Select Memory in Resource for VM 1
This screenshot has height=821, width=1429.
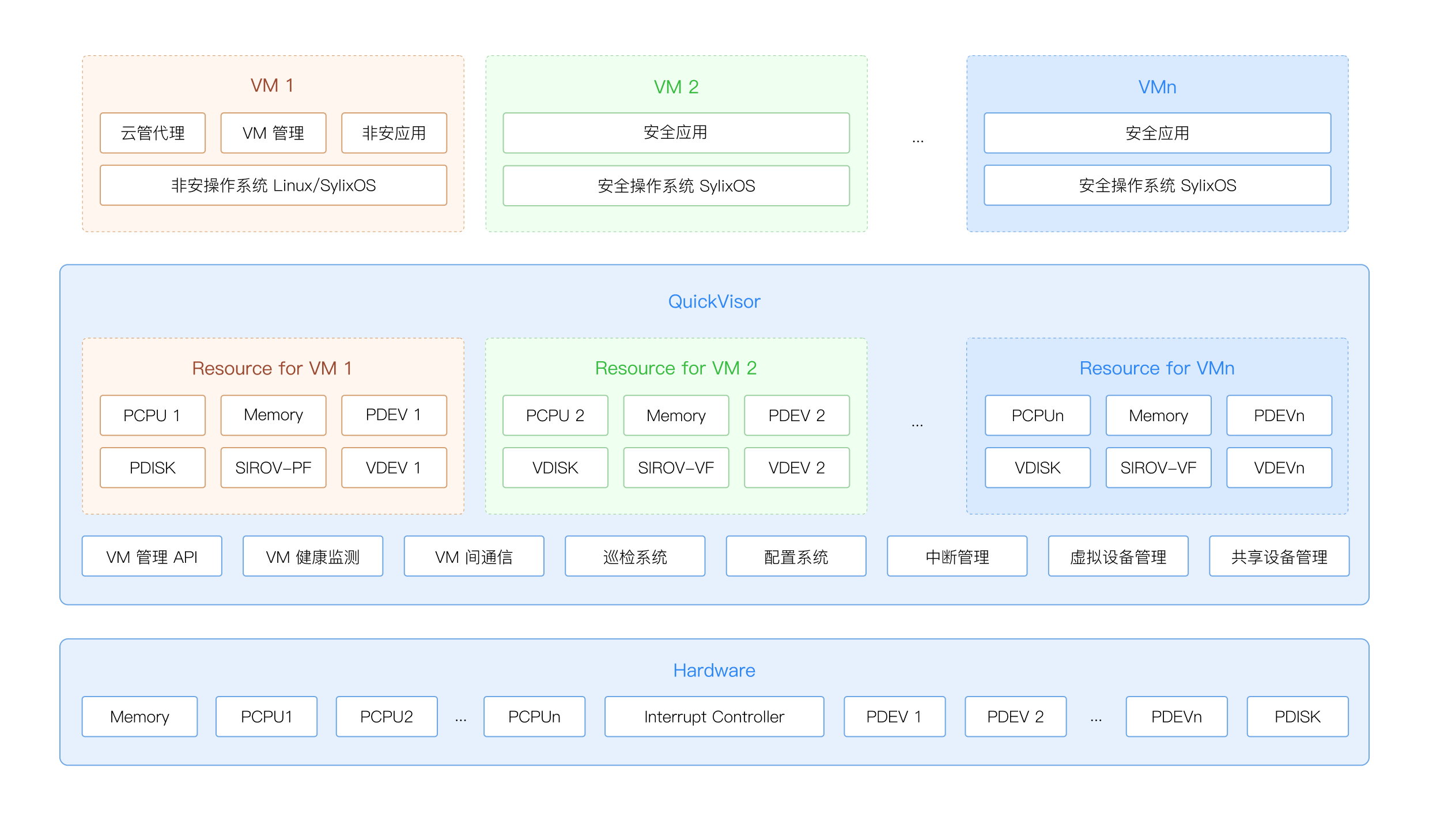tap(273, 415)
